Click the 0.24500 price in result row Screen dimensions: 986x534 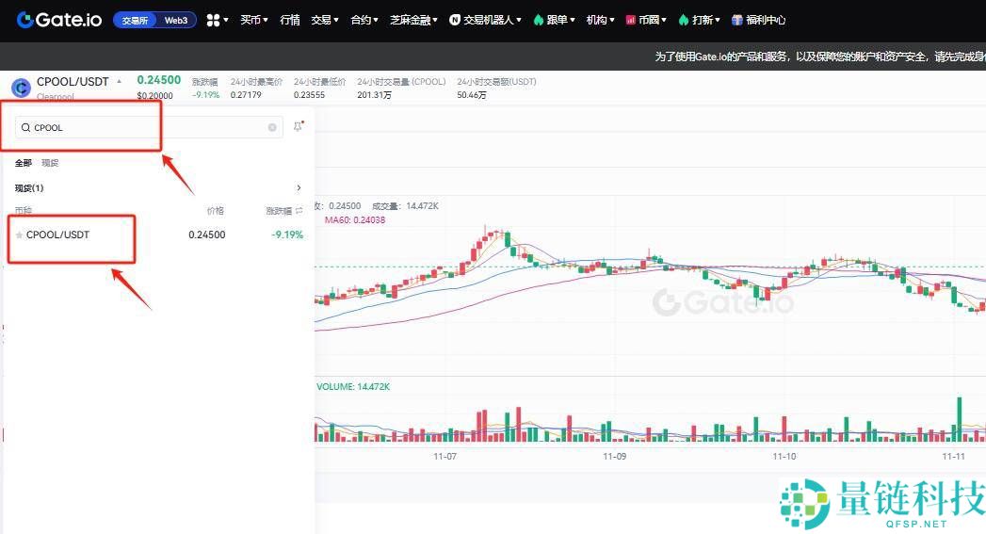click(x=207, y=235)
